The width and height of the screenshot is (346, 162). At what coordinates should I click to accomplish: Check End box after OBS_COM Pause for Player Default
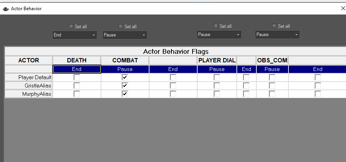pyautogui.click(x=318, y=77)
